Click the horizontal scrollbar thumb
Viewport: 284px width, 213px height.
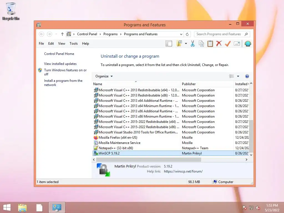coord(149,159)
